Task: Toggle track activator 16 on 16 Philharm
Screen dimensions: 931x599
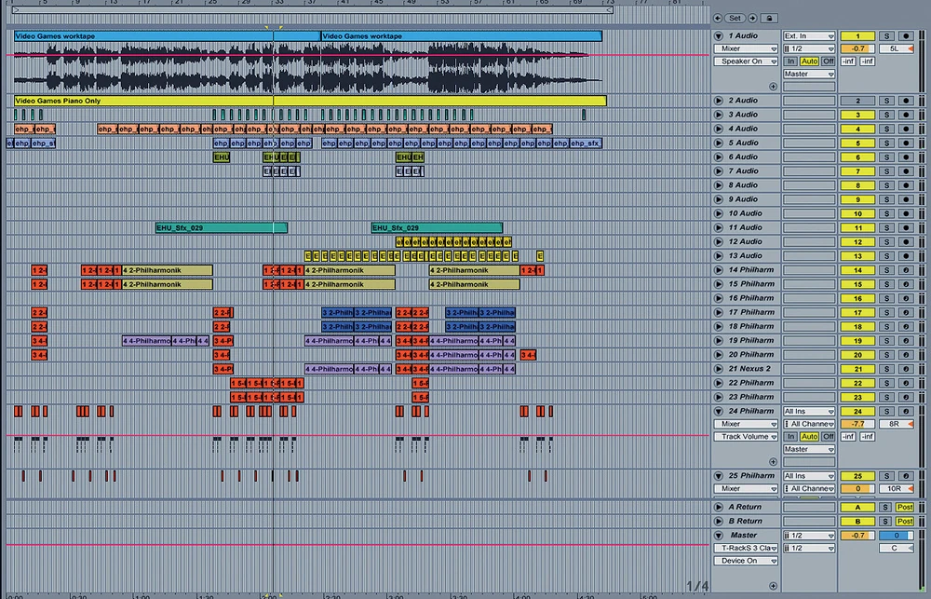Action: click(857, 298)
